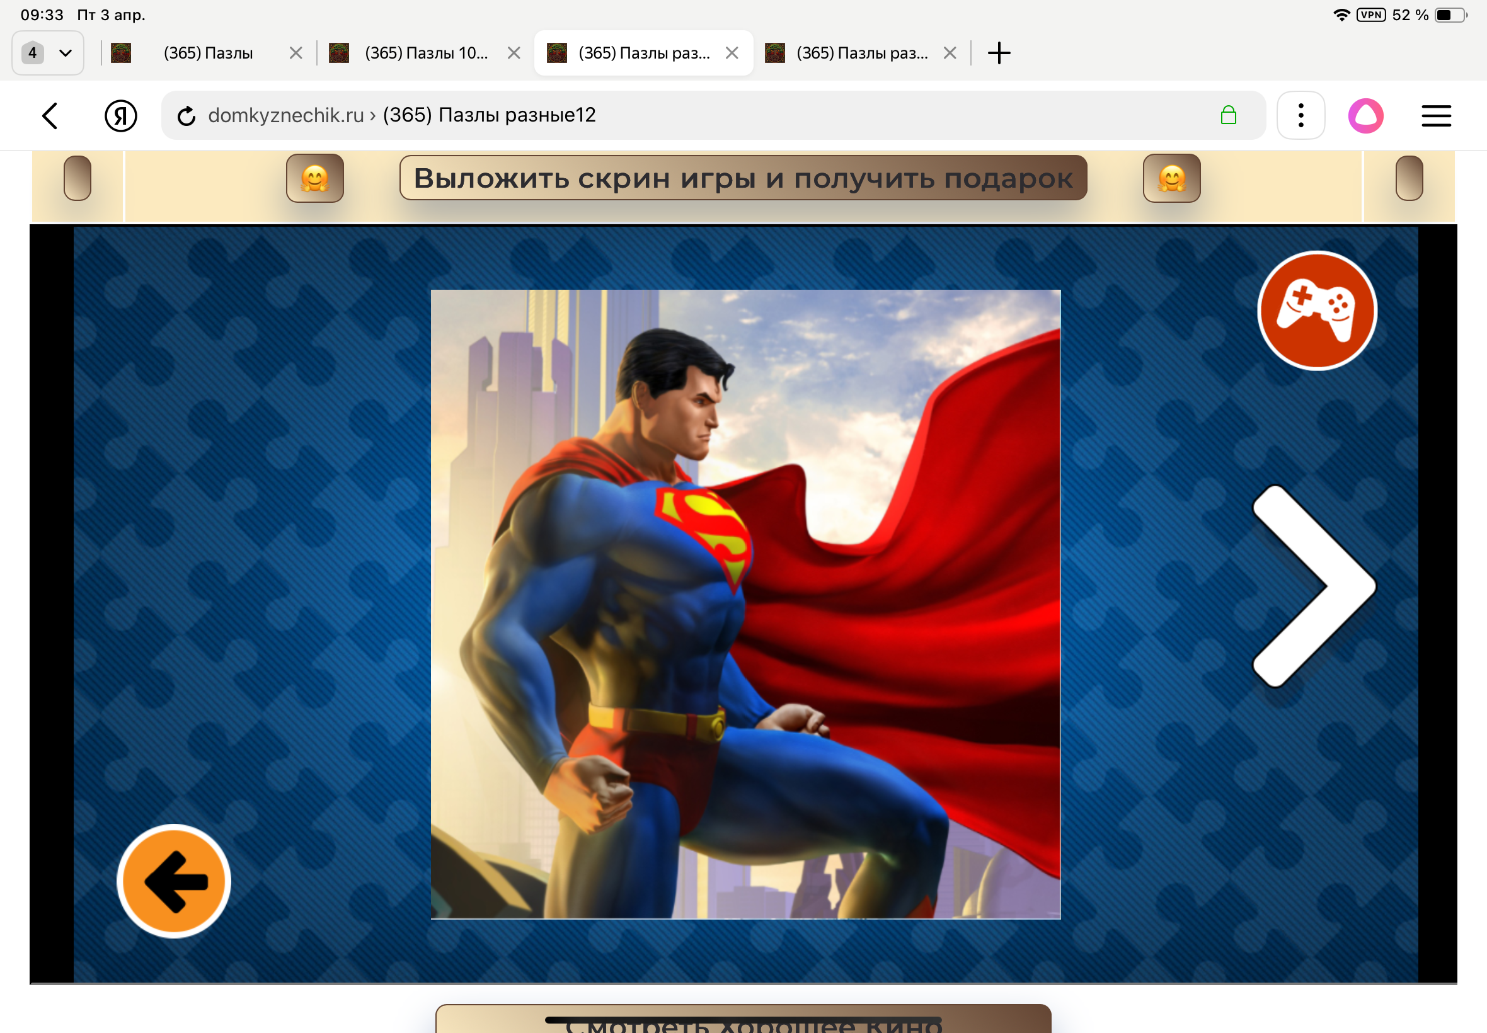
Task: Switch to the "(365) Пазлы" first tab
Action: tap(207, 53)
